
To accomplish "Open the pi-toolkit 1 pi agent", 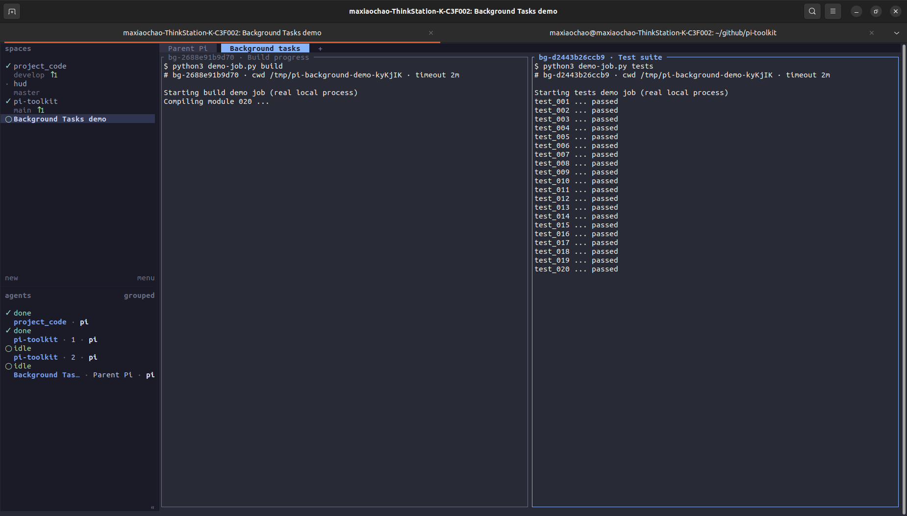I will [x=55, y=340].
